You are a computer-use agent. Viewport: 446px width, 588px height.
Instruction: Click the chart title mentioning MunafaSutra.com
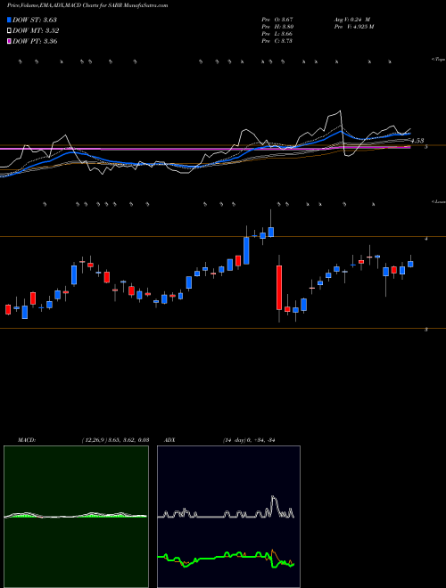(87, 5)
